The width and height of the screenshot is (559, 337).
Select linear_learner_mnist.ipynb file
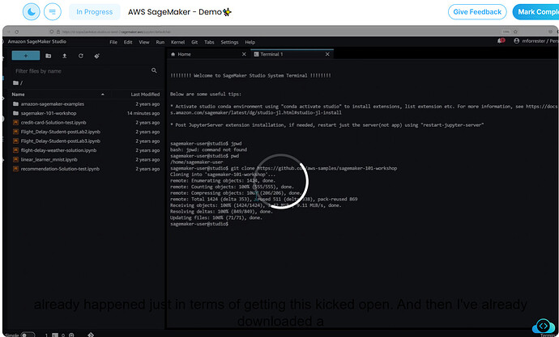tap(49, 159)
